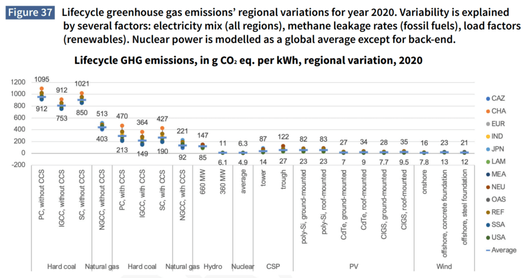Click the CAZ blue legend marker

coord(487,99)
